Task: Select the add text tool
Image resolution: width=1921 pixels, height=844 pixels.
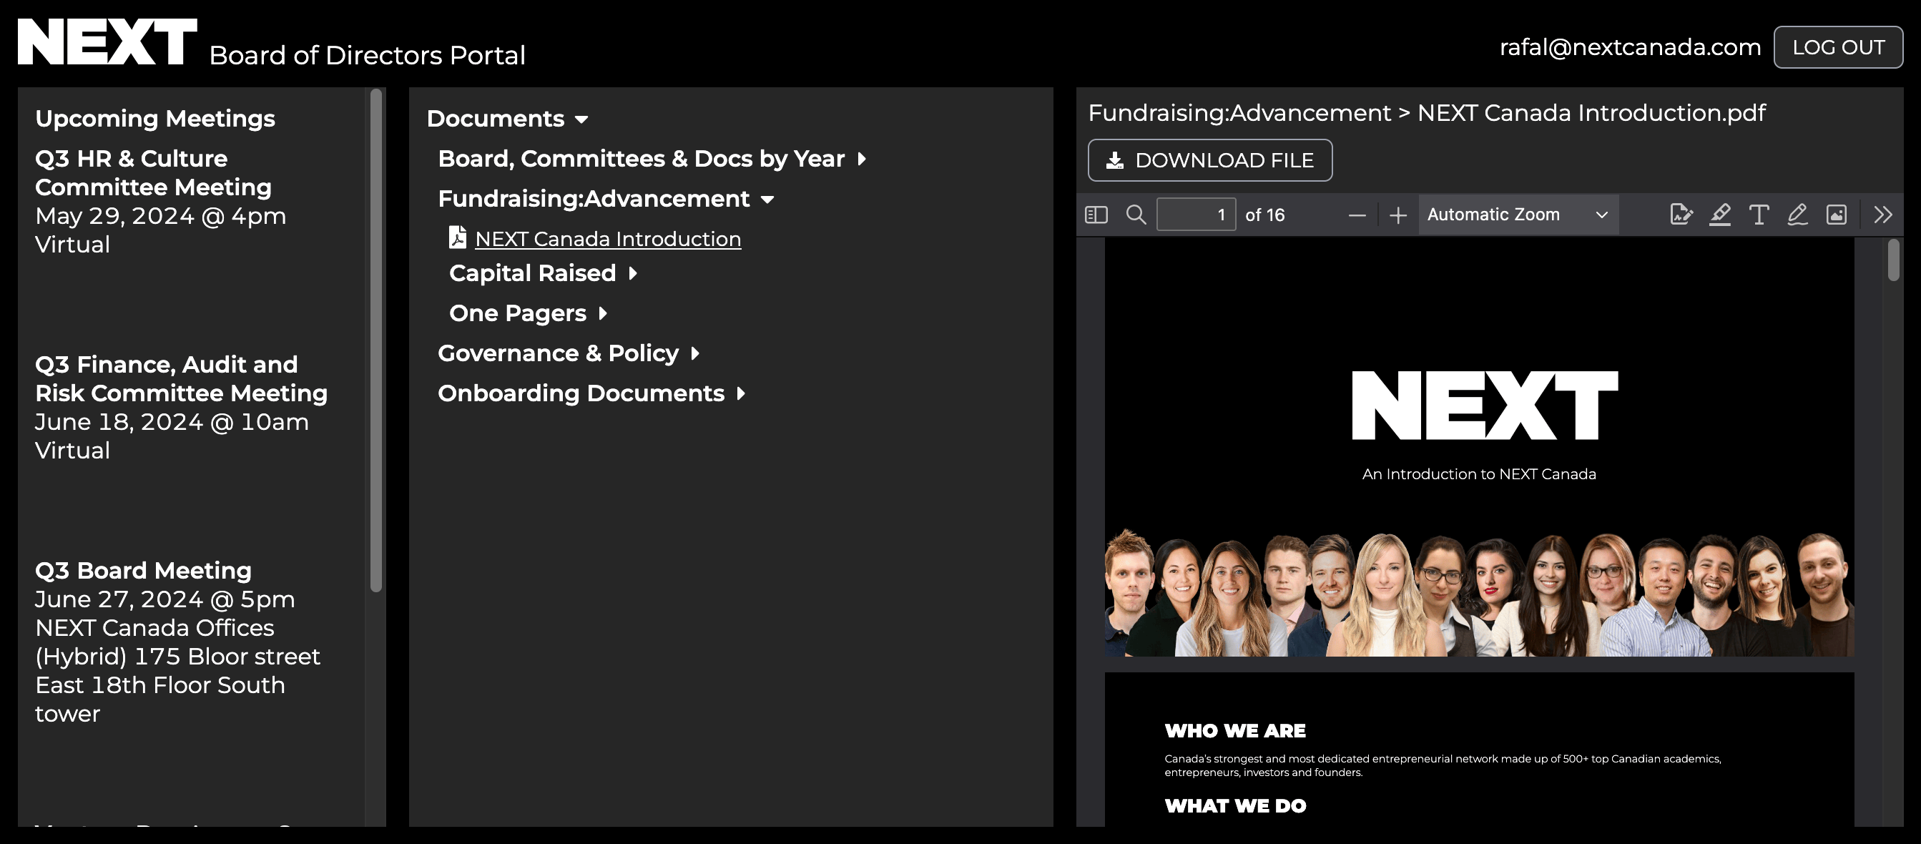Action: click(x=1759, y=215)
